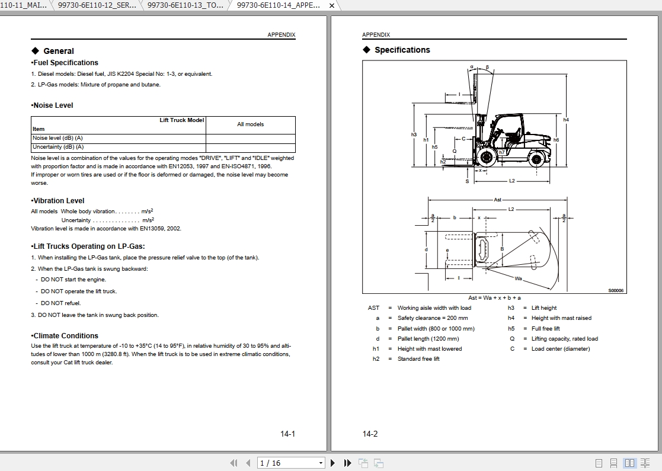Advance to the next page
The image size is (662, 471).
point(332,463)
